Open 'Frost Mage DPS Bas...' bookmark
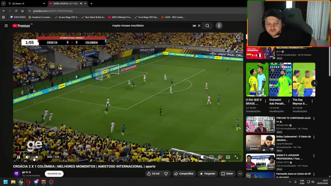 click(146, 17)
